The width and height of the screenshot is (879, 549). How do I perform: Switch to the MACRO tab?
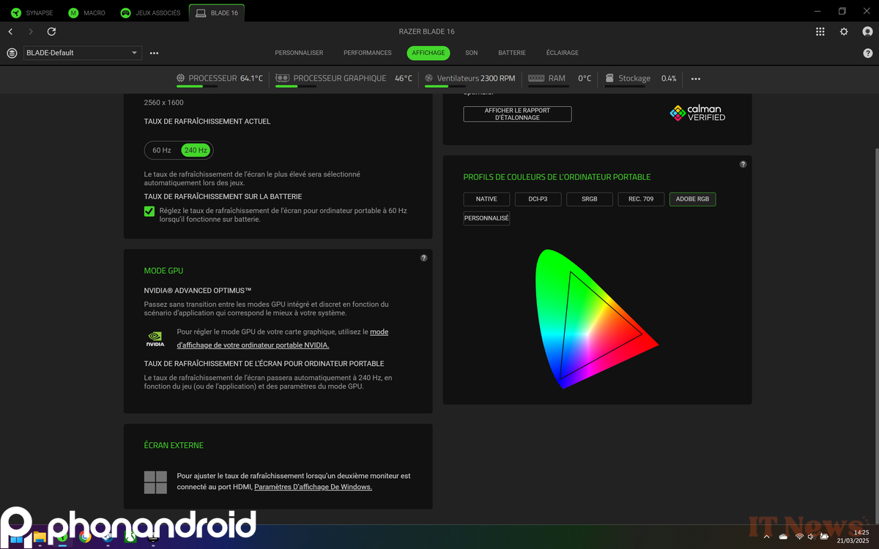(87, 12)
